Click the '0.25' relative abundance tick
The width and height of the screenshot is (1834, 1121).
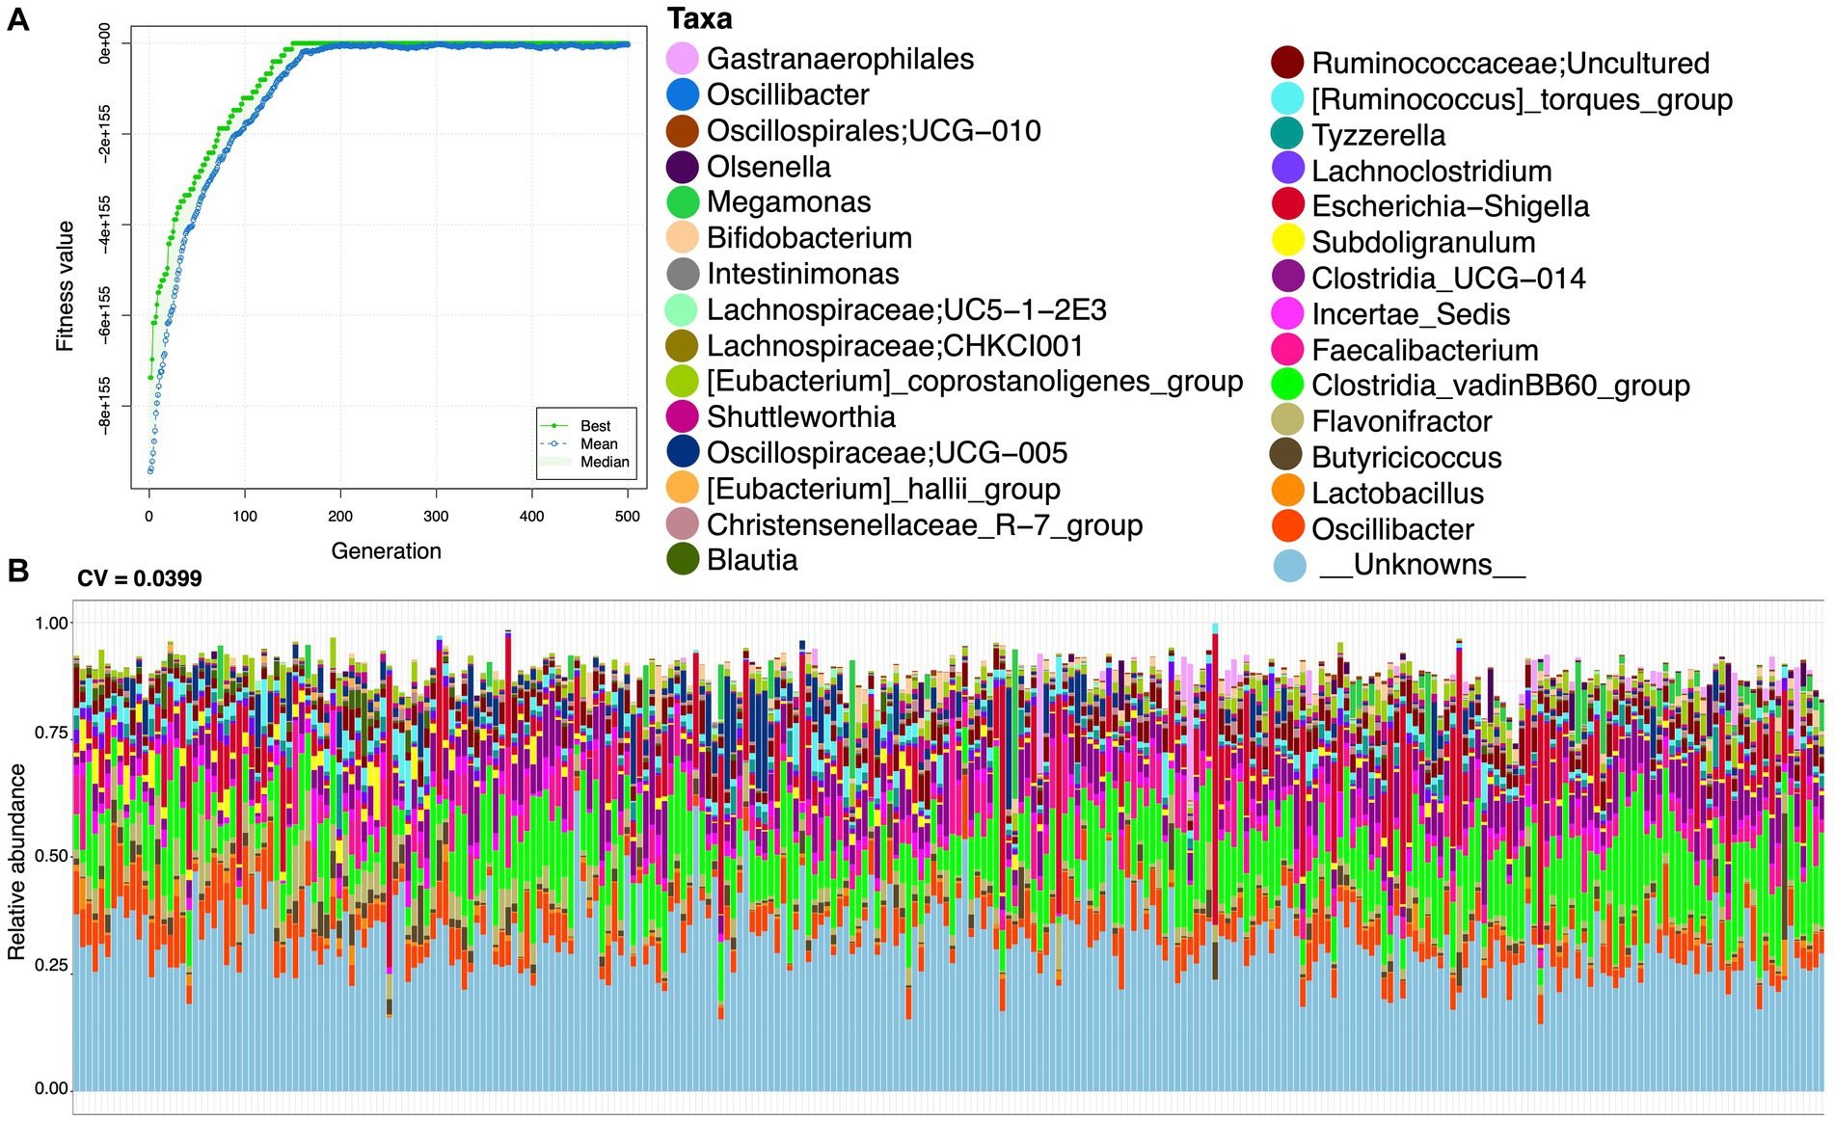(x=51, y=965)
